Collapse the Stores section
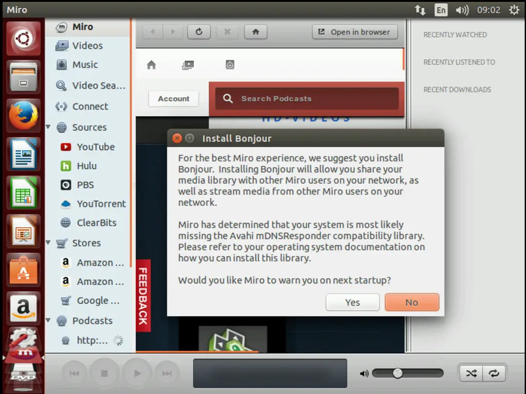Screen dimensions: 526x394 [48, 242]
